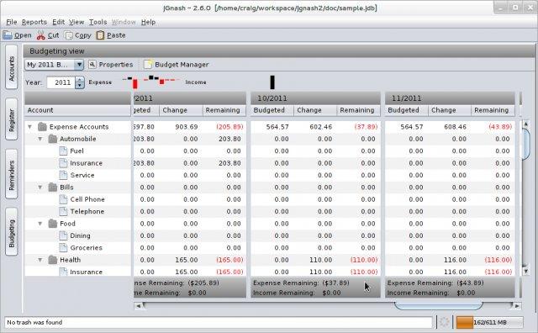The image size is (538, 333).
Task: Launch Budget Manager via its note icon
Action: coord(148,64)
